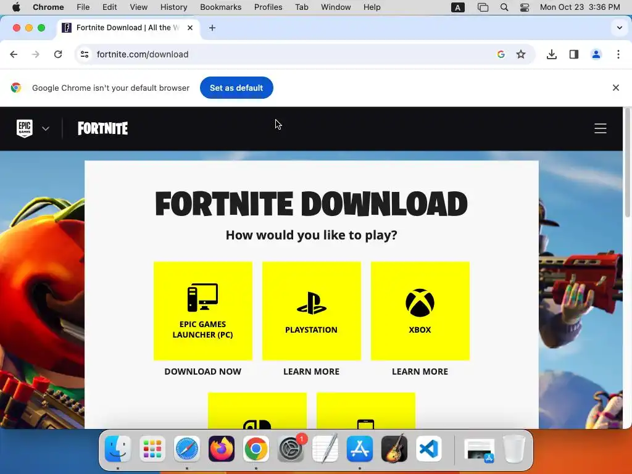
Task: Click the browser forward arrow
Action: coord(36,54)
